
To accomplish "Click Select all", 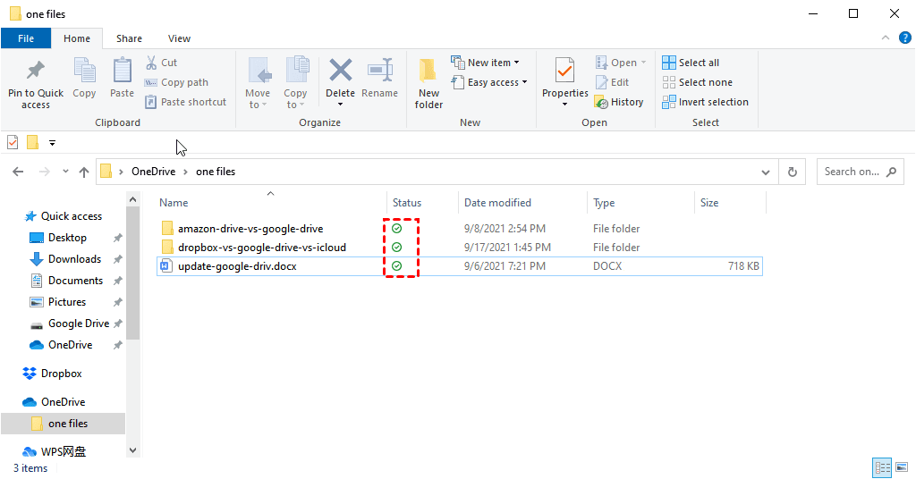I will [691, 63].
